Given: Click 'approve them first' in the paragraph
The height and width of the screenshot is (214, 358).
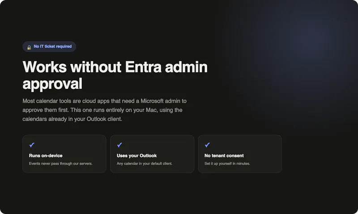Looking at the screenshot, I should (x=45, y=110).
